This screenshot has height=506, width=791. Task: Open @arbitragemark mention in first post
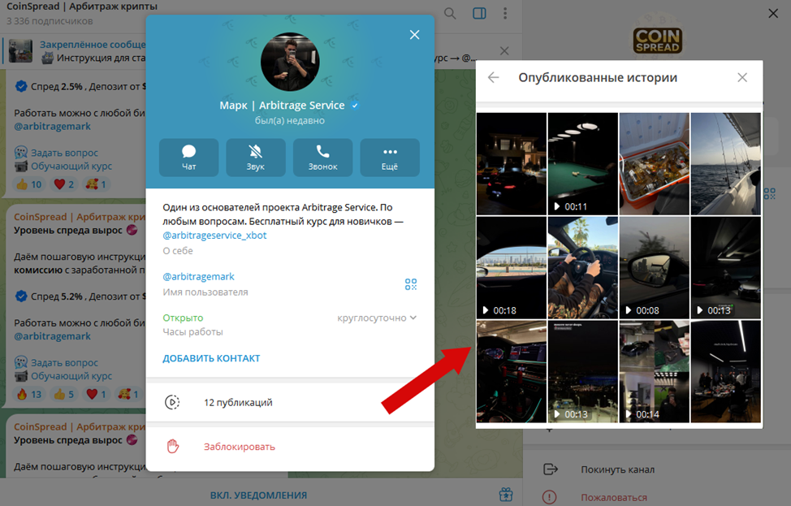[x=53, y=126]
